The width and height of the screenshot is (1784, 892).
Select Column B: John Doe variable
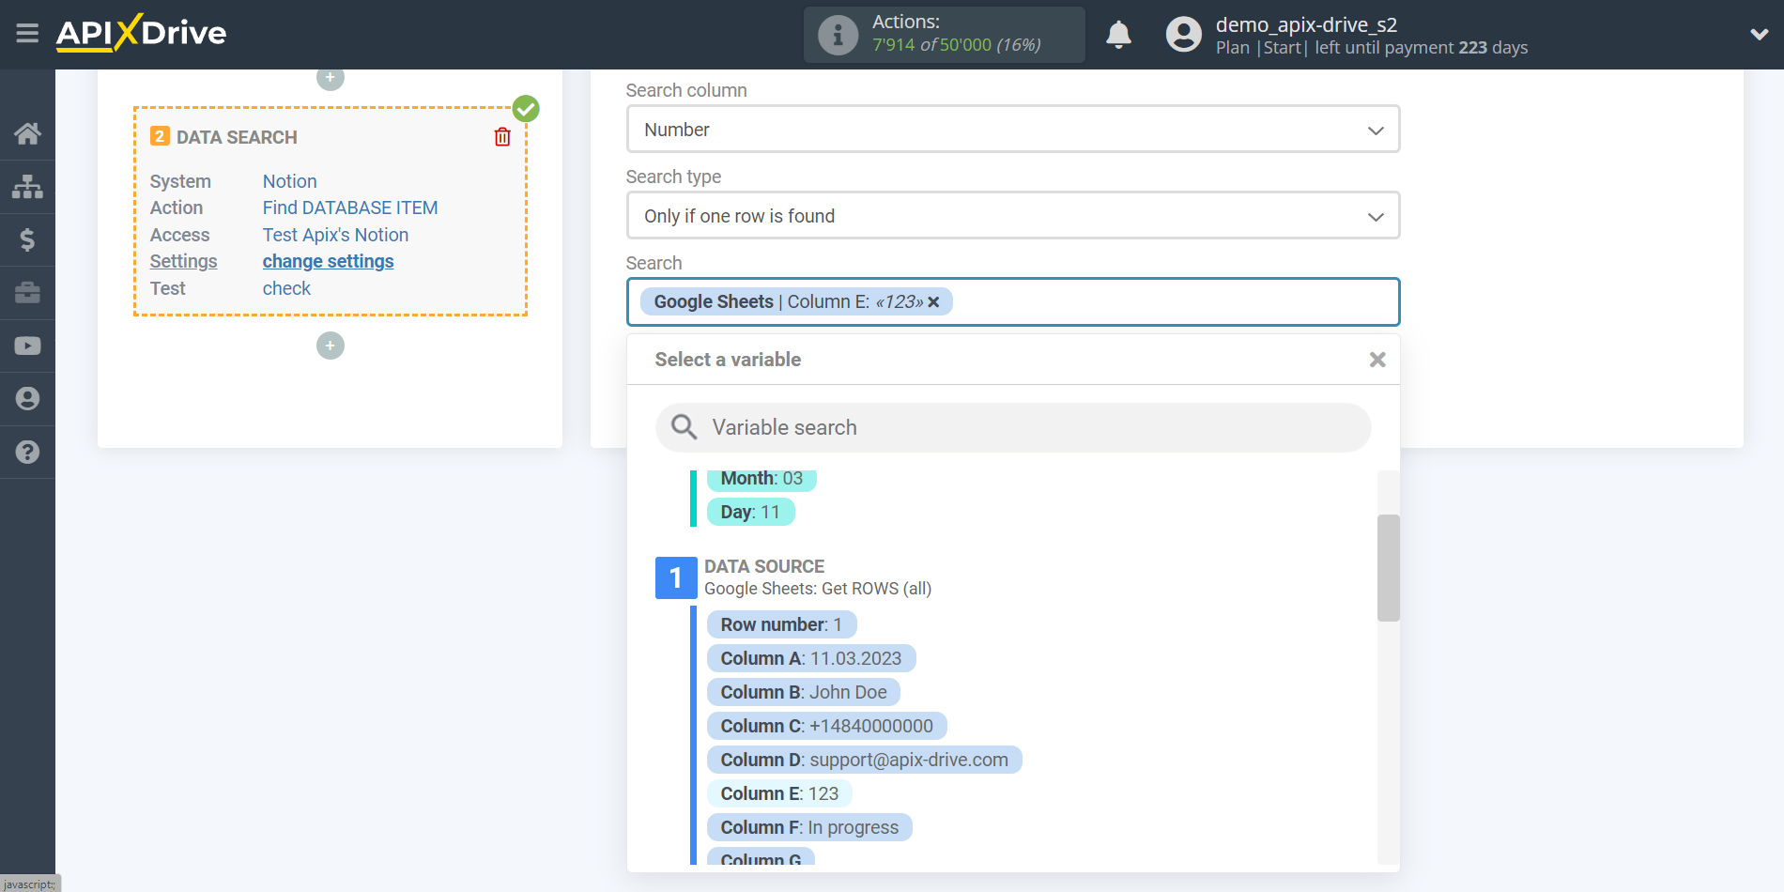point(803,692)
